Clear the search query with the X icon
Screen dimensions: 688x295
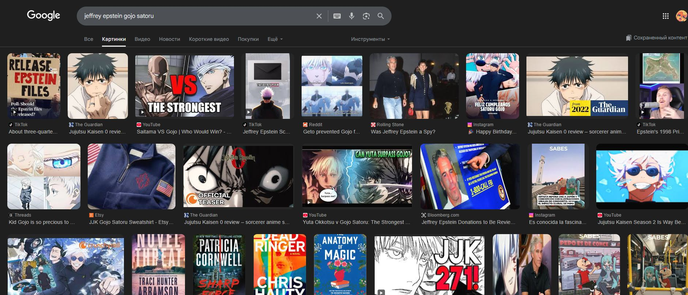319,16
